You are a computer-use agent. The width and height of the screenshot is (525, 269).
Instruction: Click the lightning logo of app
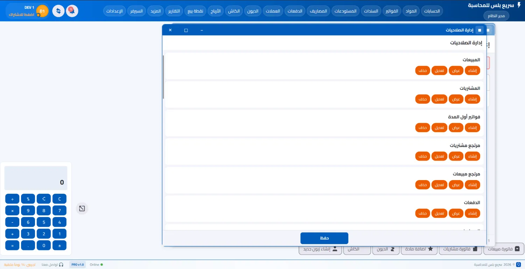click(x=519, y=5)
